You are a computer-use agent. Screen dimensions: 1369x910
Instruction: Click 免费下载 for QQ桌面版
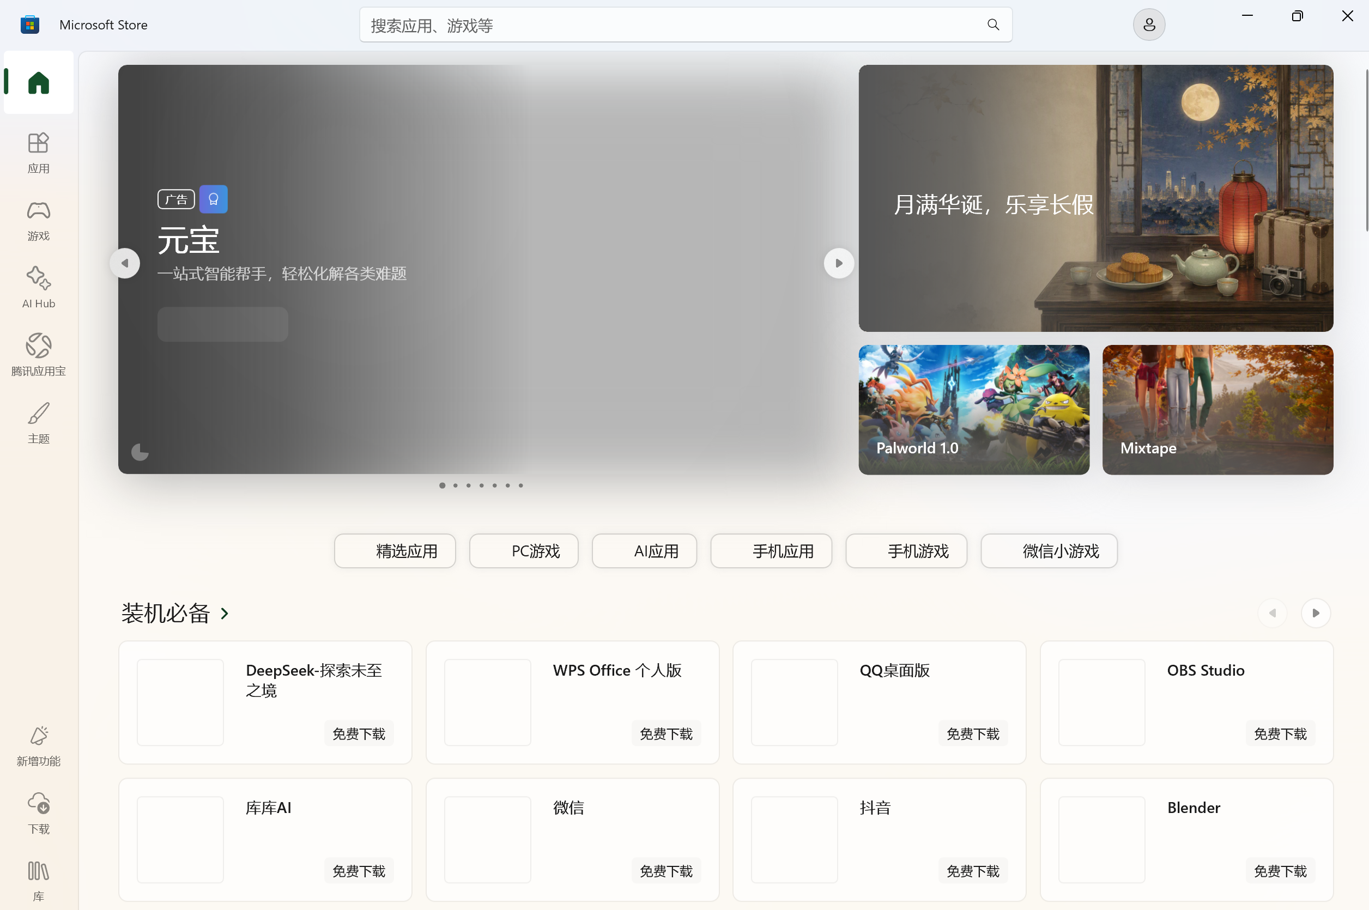[x=973, y=734]
